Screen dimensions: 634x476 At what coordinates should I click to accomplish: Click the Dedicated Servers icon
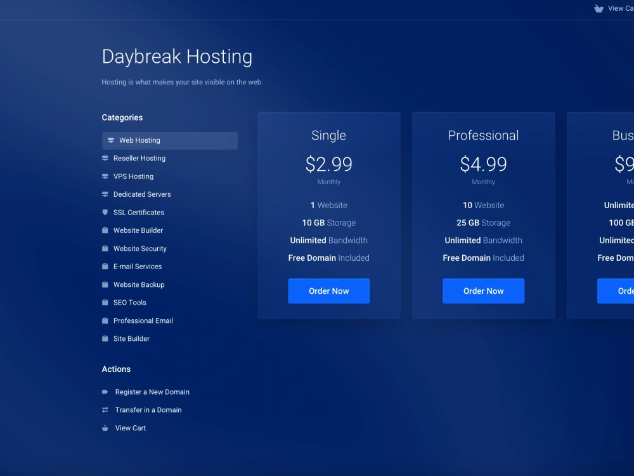coord(105,194)
